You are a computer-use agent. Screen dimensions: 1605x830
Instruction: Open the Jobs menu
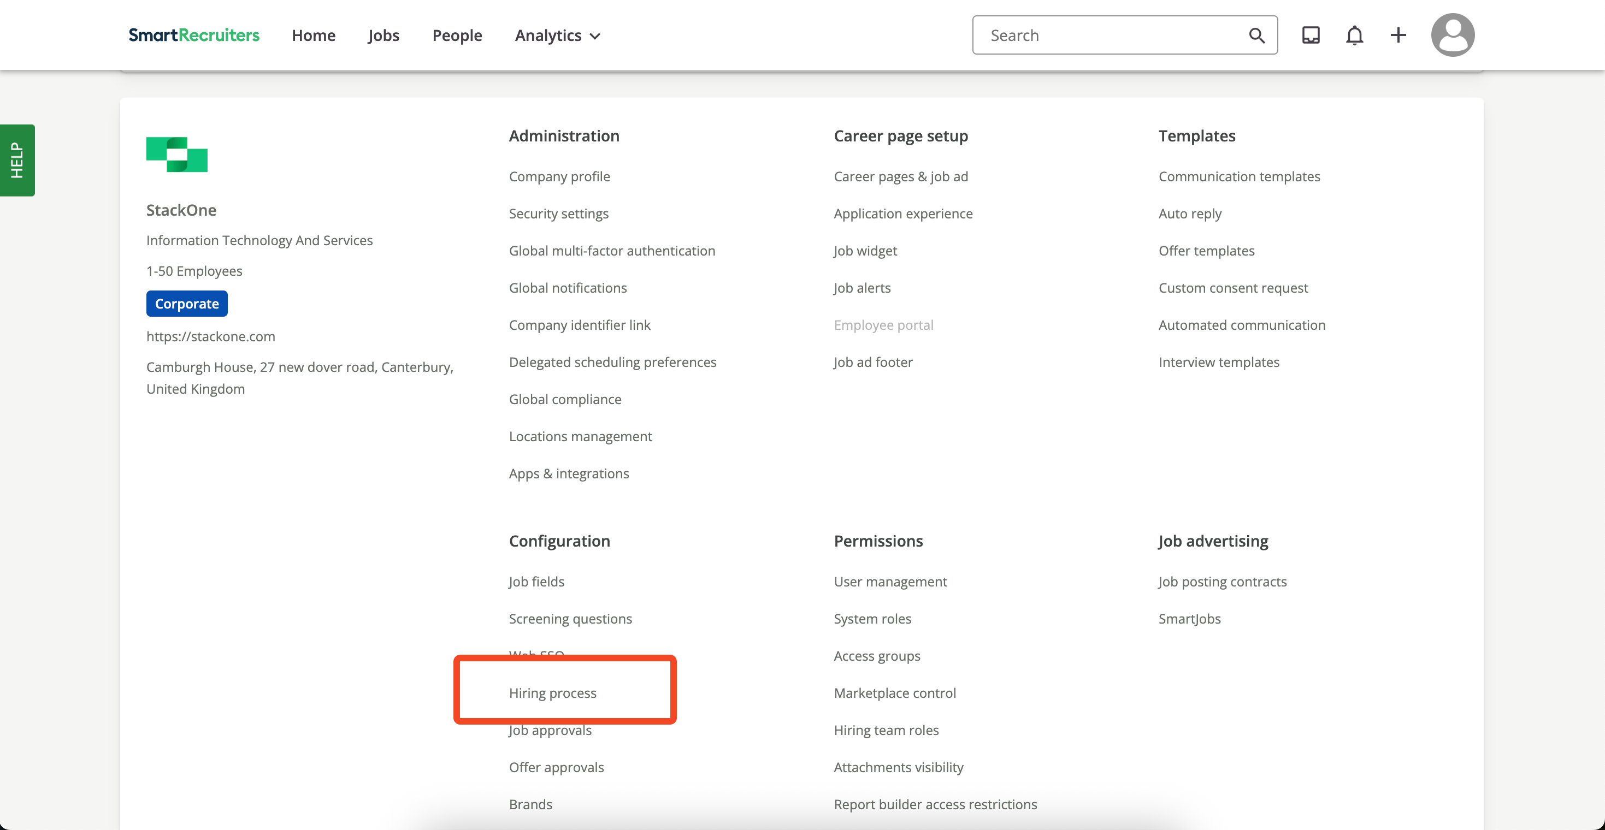[x=383, y=35]
